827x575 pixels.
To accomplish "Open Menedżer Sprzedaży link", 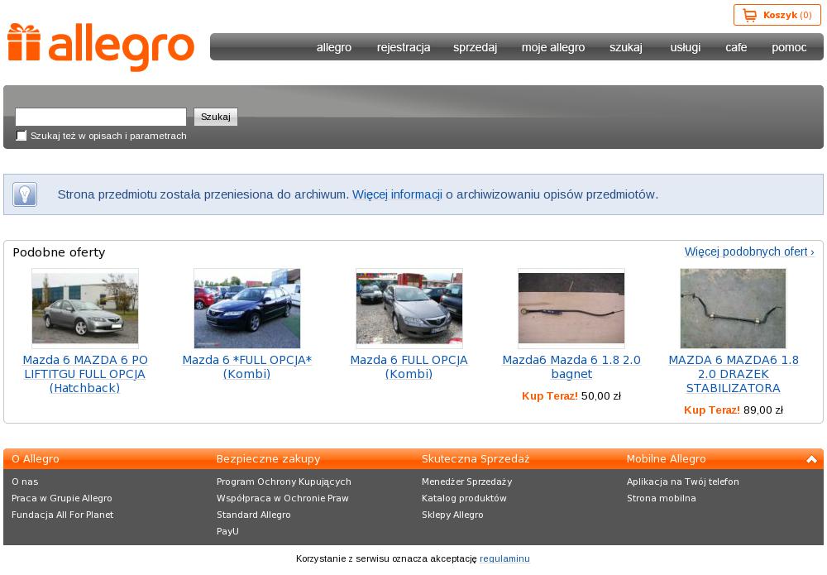I will pyautogui.click(x=466, y=482).
